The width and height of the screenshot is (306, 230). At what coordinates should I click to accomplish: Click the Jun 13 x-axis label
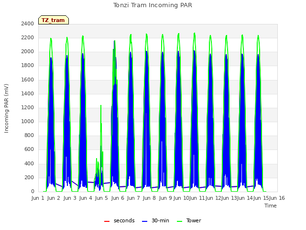(x=229, y=198)
